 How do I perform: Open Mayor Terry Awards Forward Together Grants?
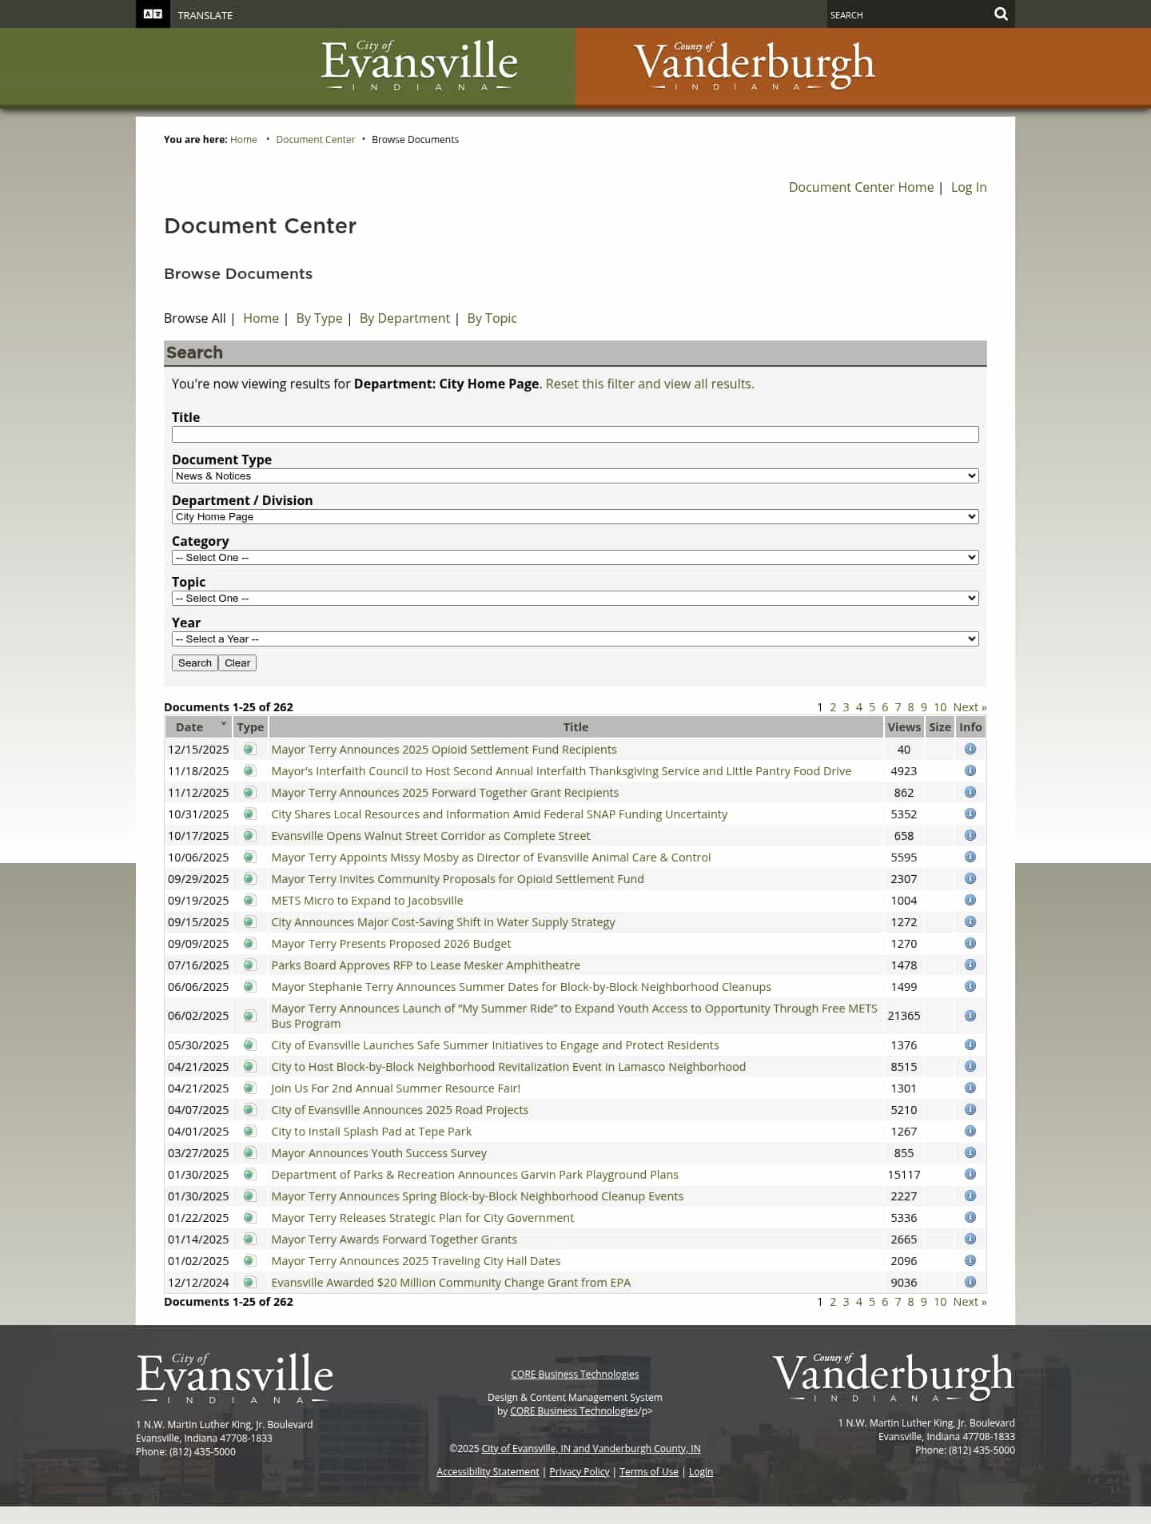(394, 1239)
